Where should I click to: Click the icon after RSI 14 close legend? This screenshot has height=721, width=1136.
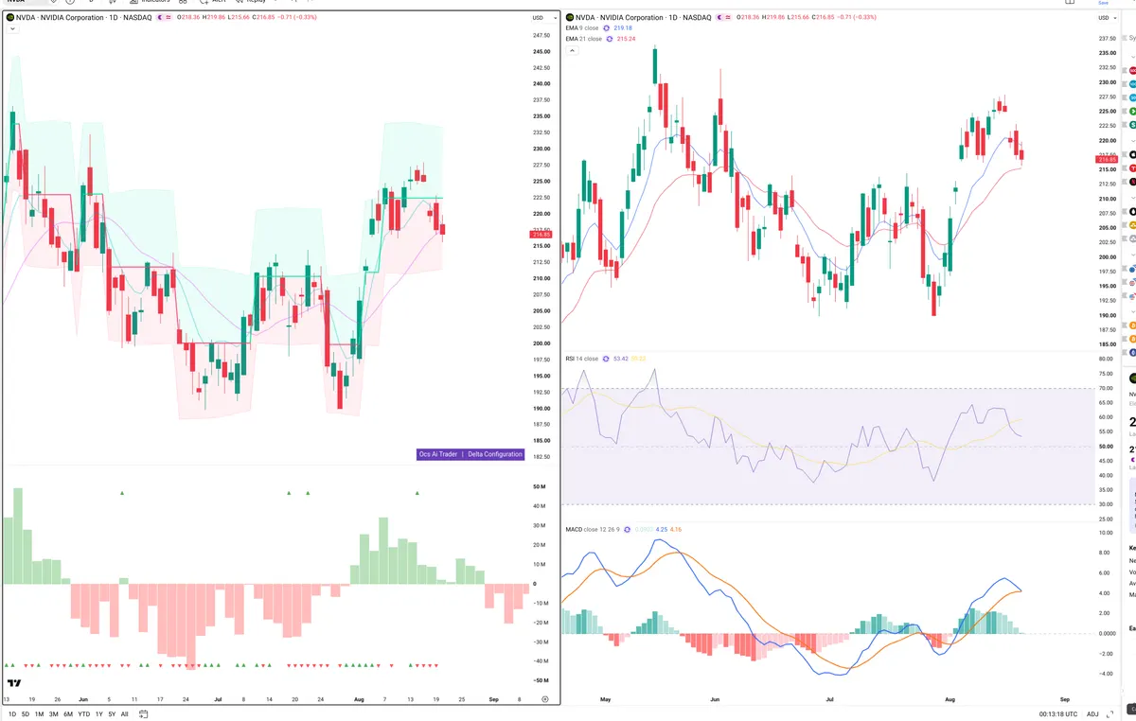point(607,359)
